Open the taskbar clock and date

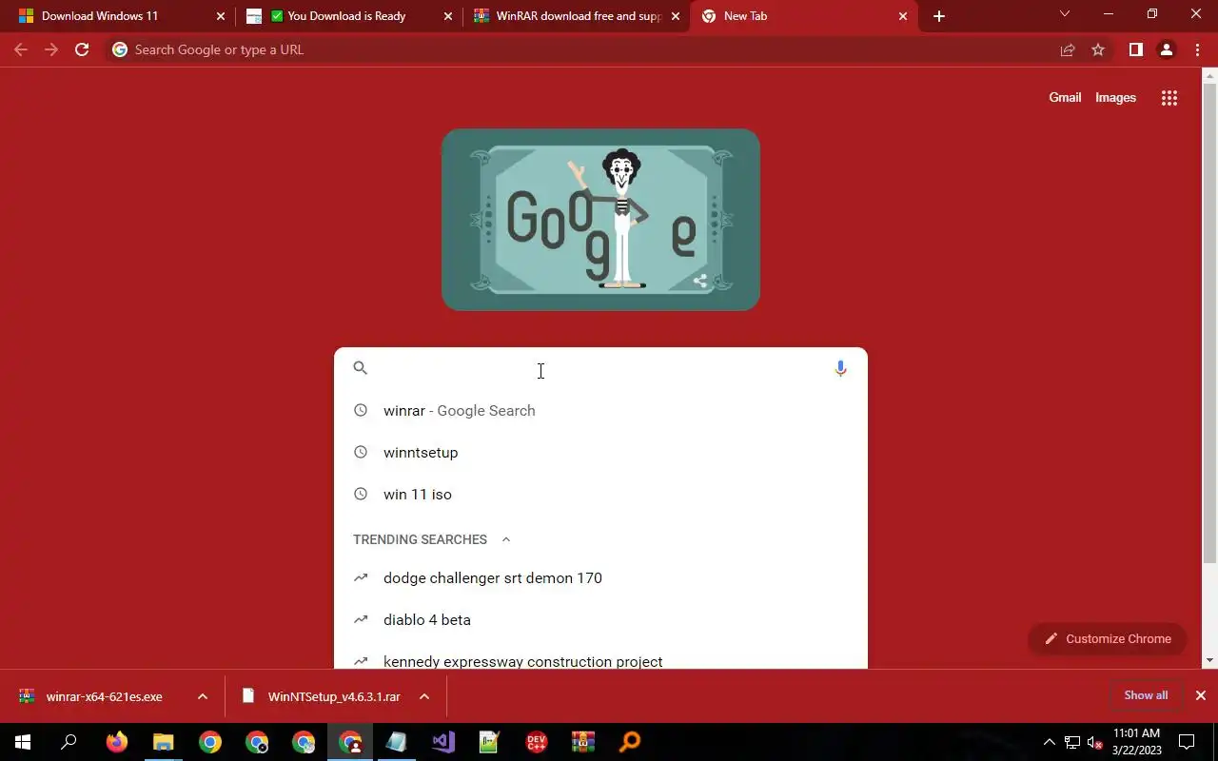[x=1136, y=742]
